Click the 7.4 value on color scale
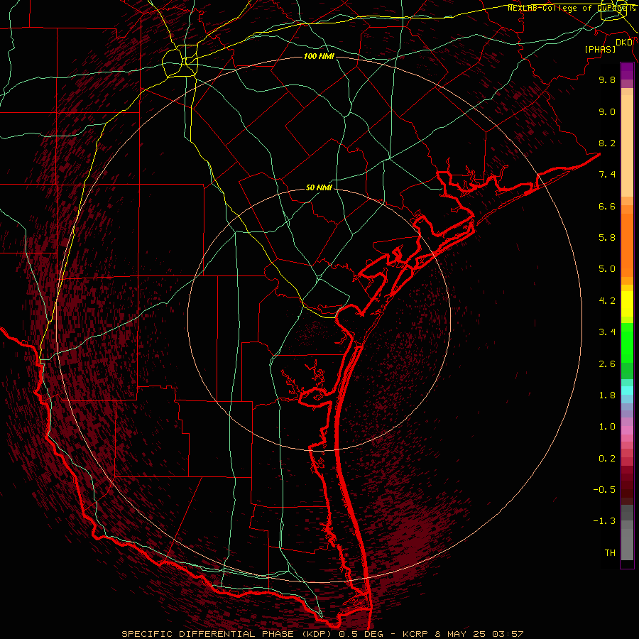Image resolution: width=639 pixels, height=639 pixels. point(607,175)
